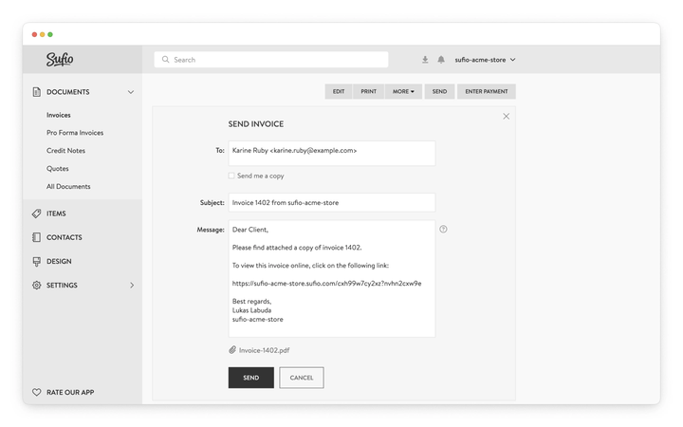Click the Print toolbar button
The width and height of the screenshot is (683, 427).
tap(368, 91)
